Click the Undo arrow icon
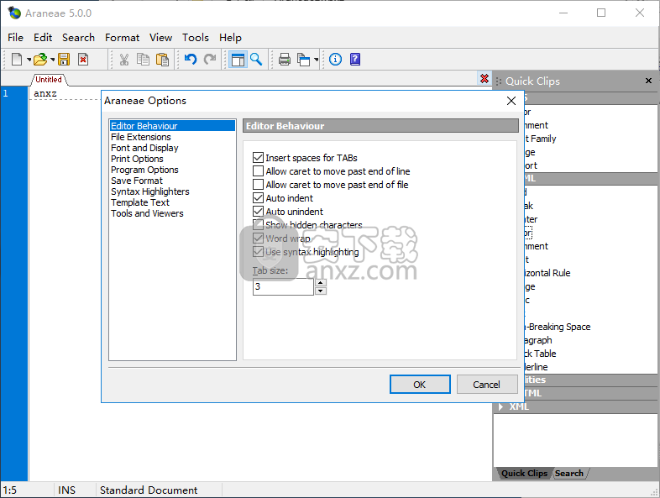660x498 pixels. (191, 60)
